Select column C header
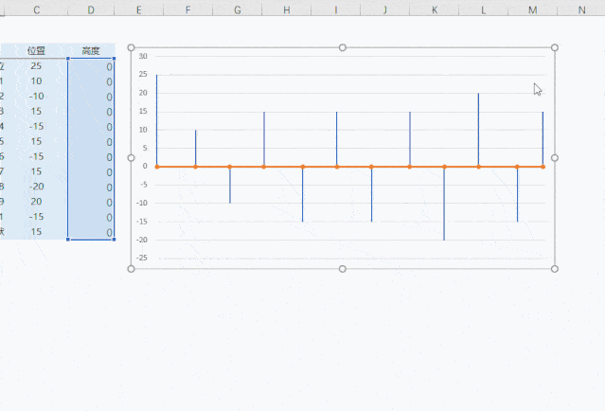Image resolution: width=605 pixels, height=411 pixels. click(36, 9)
